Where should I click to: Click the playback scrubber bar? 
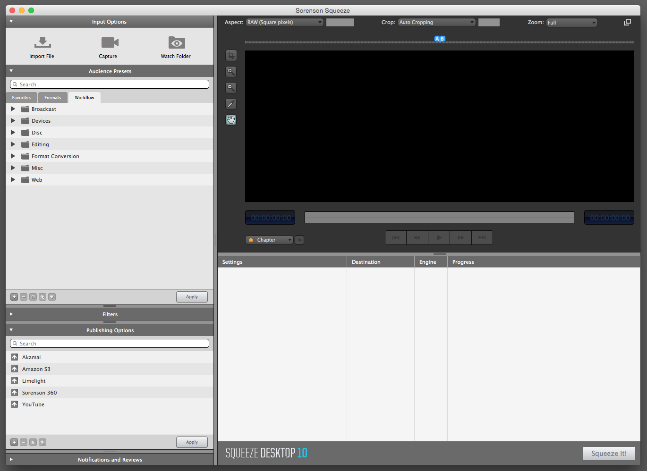pos(439,217)
